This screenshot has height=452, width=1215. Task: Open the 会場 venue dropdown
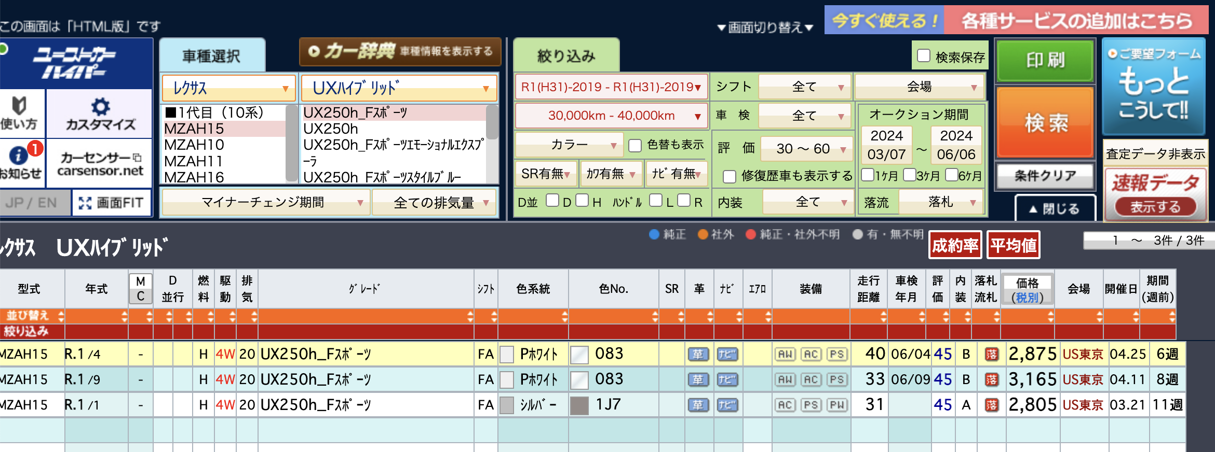(920, 87)
